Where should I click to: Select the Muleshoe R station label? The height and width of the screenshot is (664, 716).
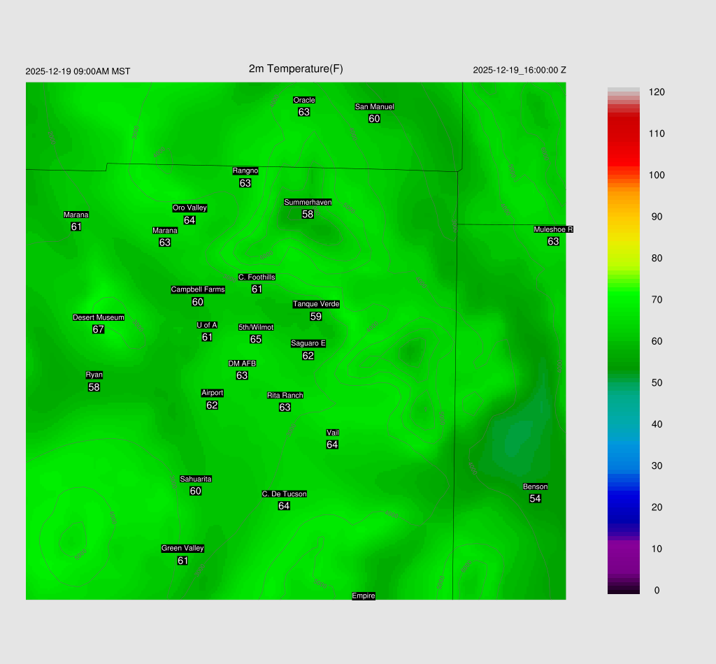[x=553, y=229]
